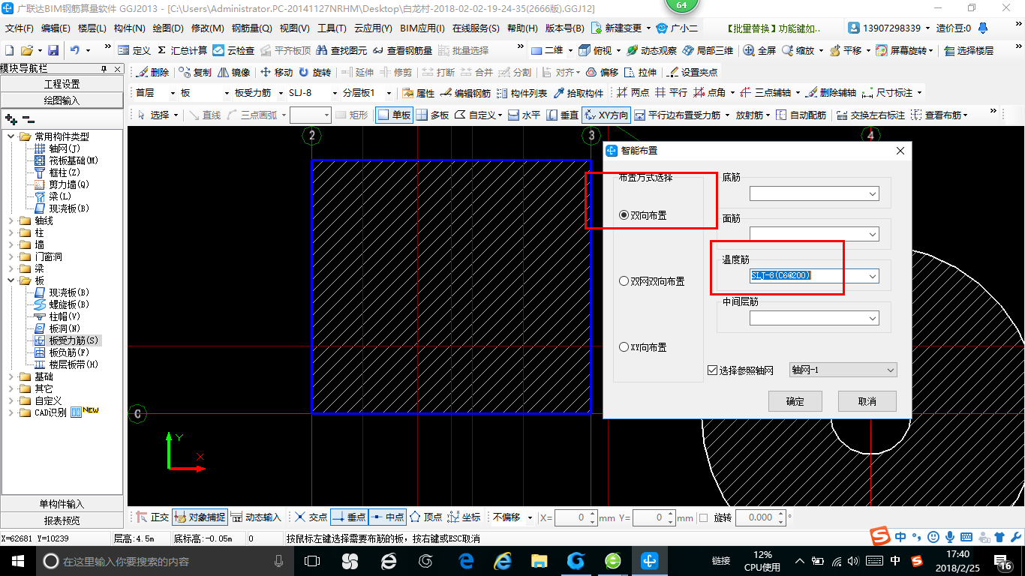
Task: Click the taskbar search box
Action: (x=165, y=561)
